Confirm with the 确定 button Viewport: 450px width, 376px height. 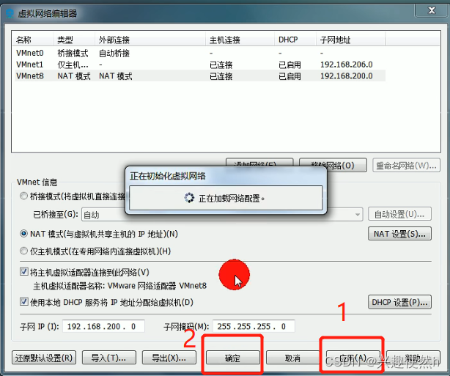coord(232,358)
